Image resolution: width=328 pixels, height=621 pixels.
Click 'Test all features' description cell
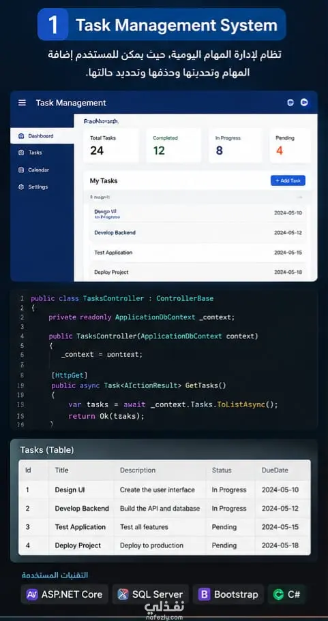[x=144, y=527]
